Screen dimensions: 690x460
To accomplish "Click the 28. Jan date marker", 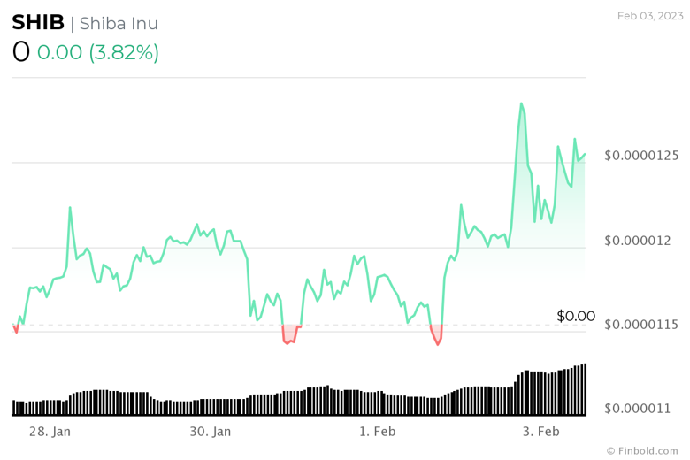I will (x=50, y=432).
